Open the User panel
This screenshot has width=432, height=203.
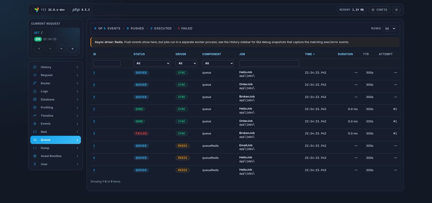(x=55, y=164)
